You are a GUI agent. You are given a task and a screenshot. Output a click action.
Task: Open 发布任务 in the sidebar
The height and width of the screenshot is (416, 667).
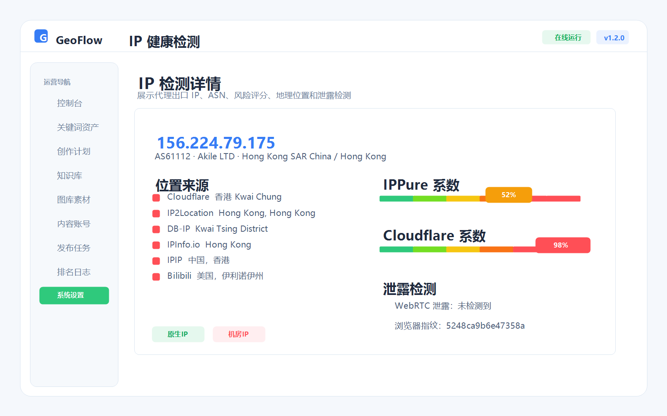coord(74,248)
